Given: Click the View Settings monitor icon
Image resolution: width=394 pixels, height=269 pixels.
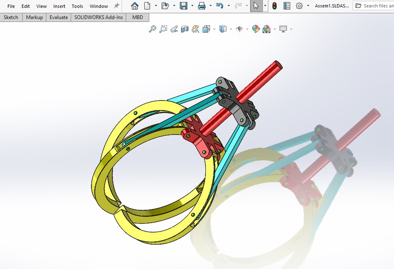Looking at the screenshot, I should (x=283, y=29).
